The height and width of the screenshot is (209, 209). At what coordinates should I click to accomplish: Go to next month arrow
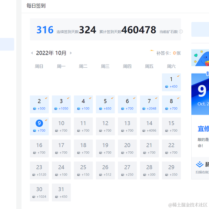point(71,53)
